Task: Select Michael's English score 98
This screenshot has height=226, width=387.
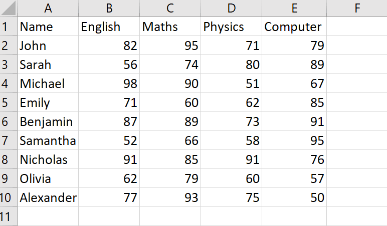Action: point(109,83)
